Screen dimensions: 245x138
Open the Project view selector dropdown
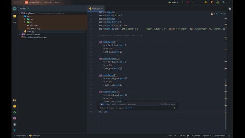(x=24, y=8)
